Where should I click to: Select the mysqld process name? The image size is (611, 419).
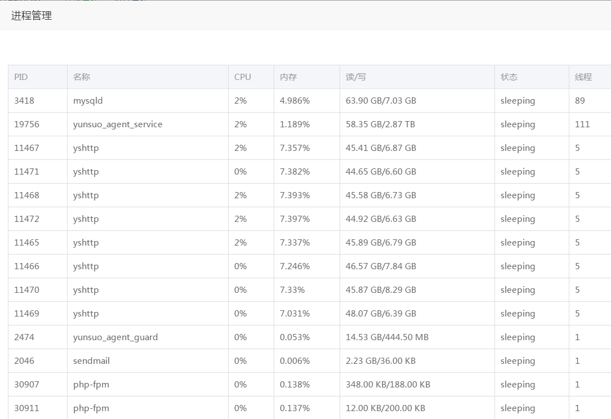[88, 101]
